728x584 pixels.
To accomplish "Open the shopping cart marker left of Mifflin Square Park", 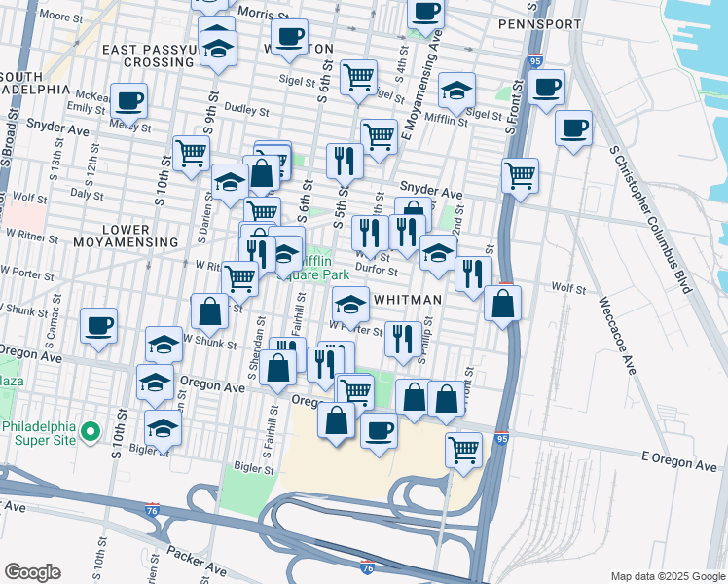I will [240, 283].
